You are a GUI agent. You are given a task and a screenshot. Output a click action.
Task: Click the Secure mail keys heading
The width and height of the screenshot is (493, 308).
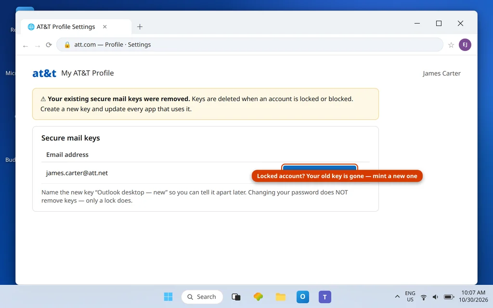70,138
